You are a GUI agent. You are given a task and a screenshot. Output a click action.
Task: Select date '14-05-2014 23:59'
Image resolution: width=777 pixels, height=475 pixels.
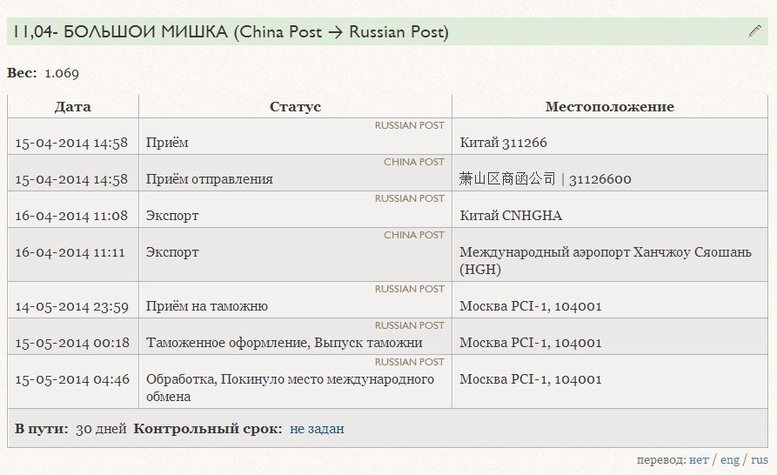[x=72, y=306]
